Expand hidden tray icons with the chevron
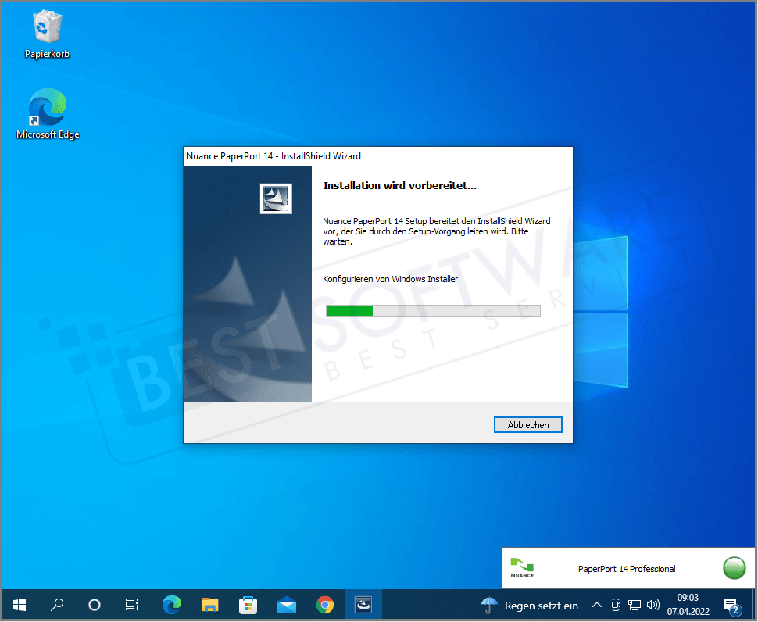Image resolution: width=758 pixels, height=622 pixels. point(596,605)
